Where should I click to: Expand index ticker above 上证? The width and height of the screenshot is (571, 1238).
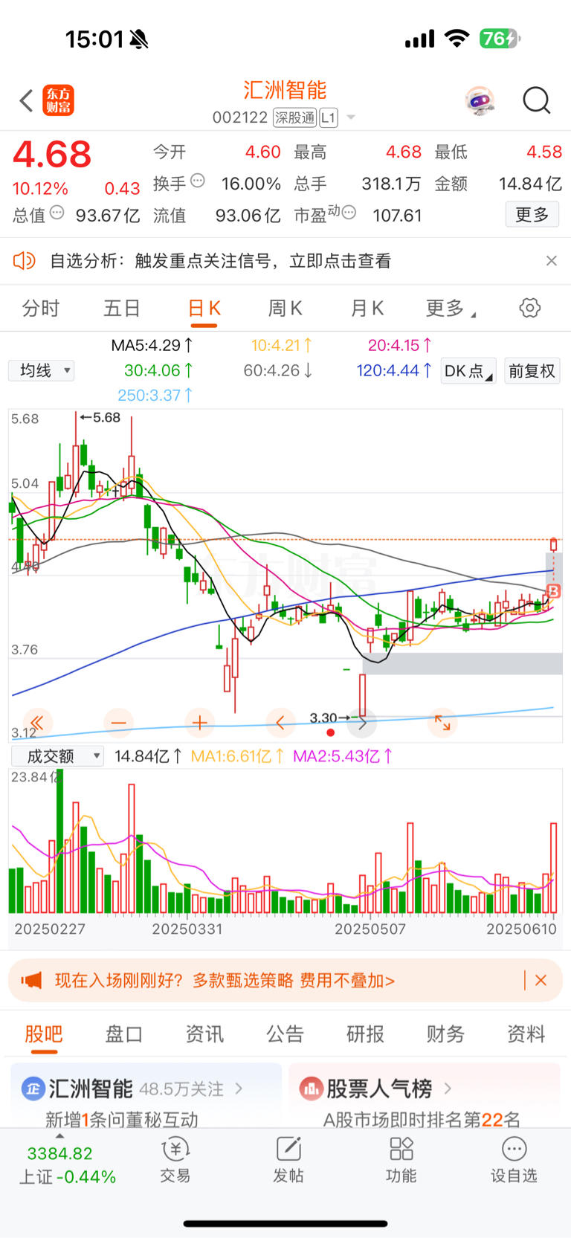click(x=59, y=1136)
